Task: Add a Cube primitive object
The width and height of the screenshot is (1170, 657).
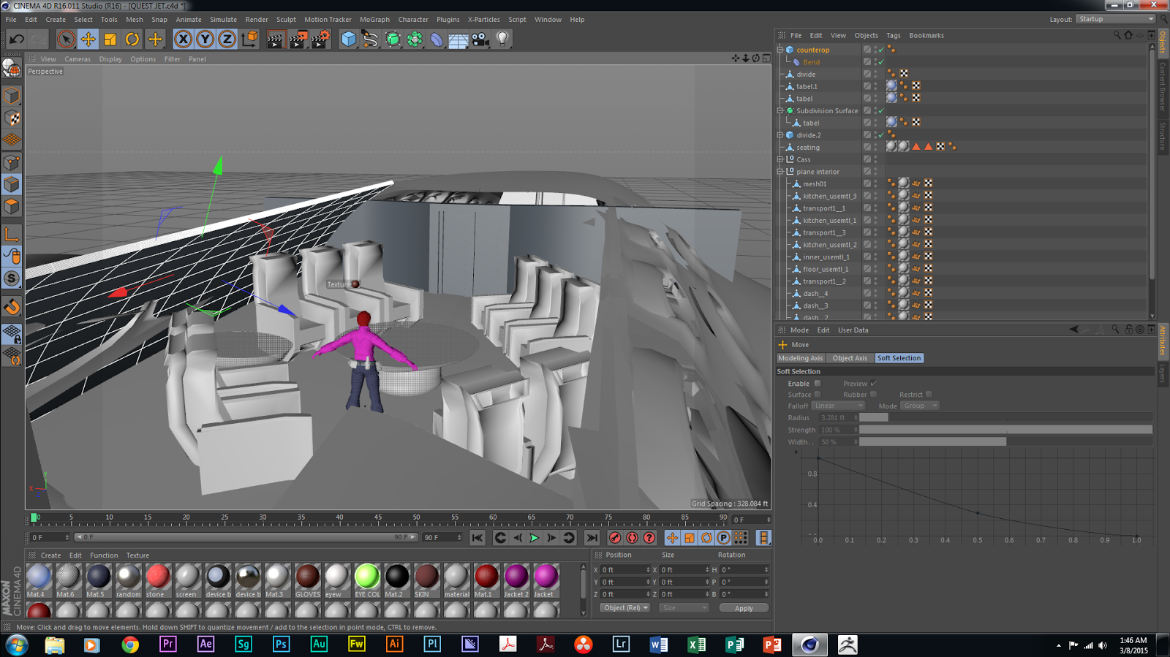Action: coord(348,39)
